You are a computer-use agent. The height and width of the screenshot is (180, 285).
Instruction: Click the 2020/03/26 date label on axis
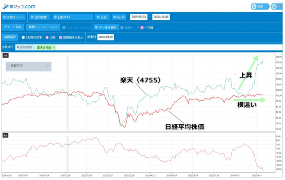(129, 175)
